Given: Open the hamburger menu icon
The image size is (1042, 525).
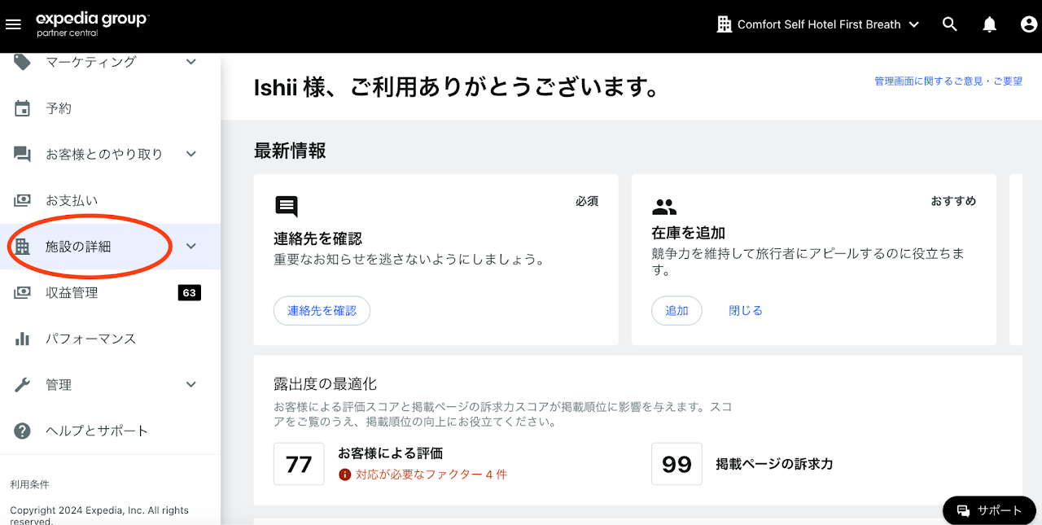Looking at the screenshot, I should 13,24.
